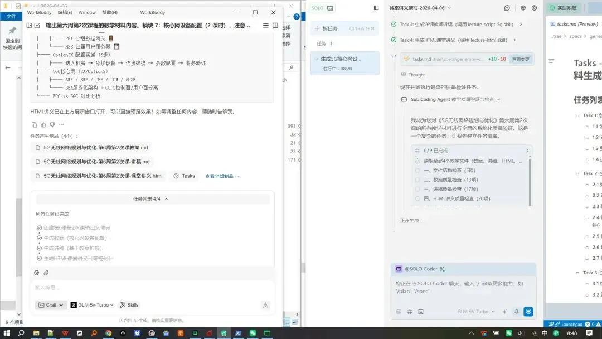Start a new chat via Trae chat-plus icon
This screenshot has width=602, height=339.
507,8
